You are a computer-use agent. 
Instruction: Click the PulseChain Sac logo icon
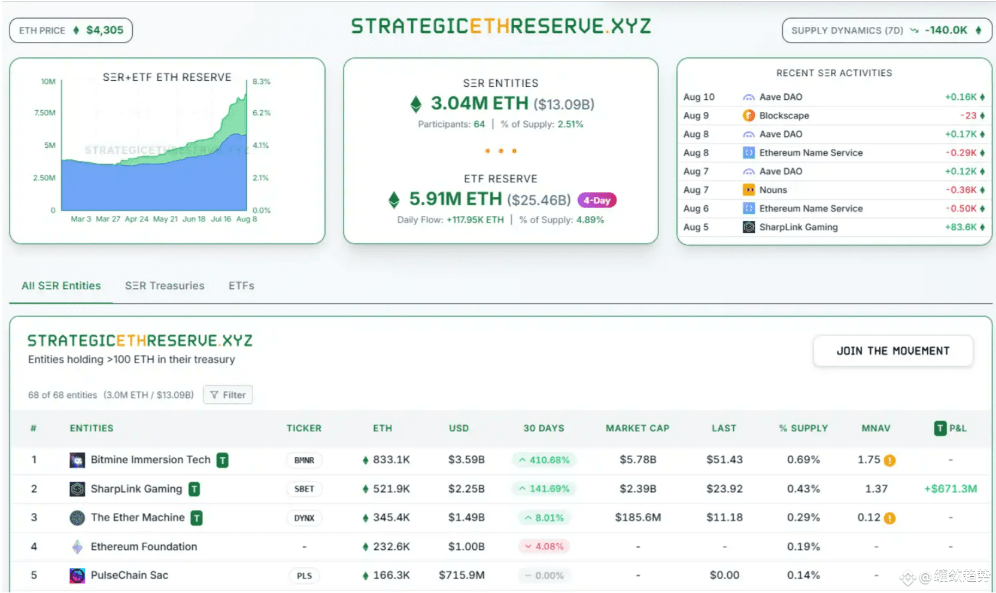pos(77,576)
